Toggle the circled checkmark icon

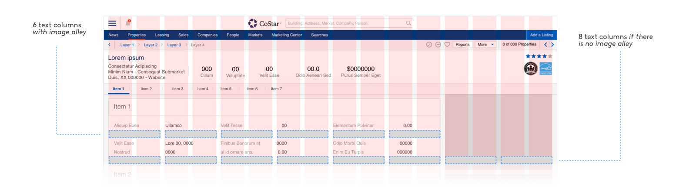(429, 45)
